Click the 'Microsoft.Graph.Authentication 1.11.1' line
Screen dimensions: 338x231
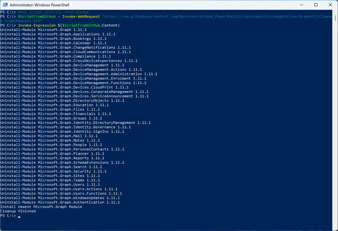click(60, 202)
